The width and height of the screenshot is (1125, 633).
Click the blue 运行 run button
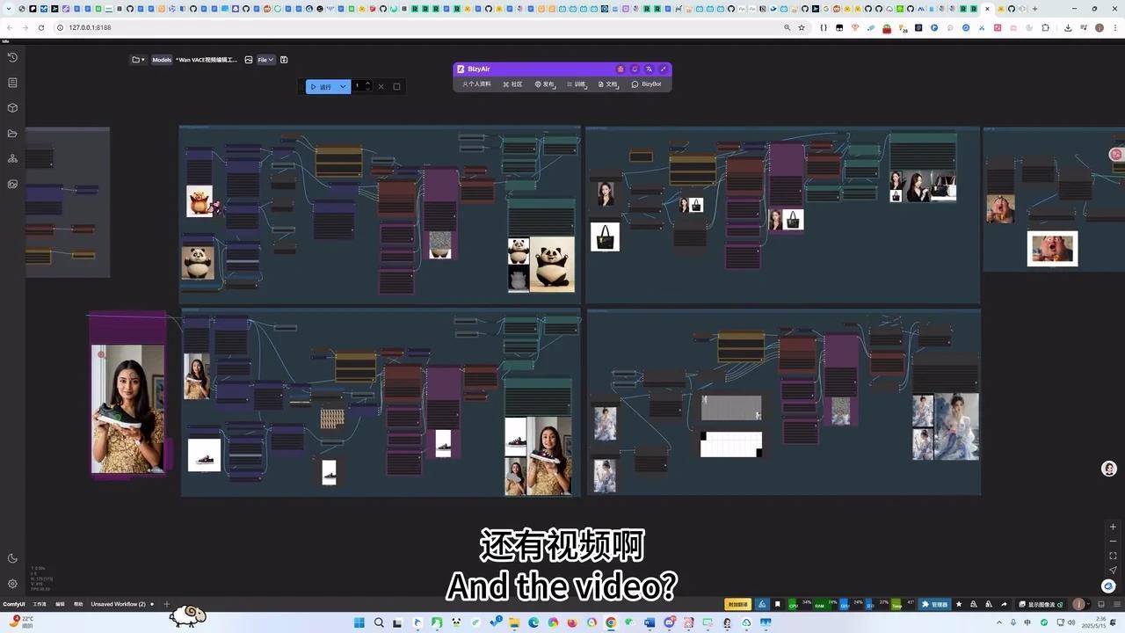pos(323,86)
